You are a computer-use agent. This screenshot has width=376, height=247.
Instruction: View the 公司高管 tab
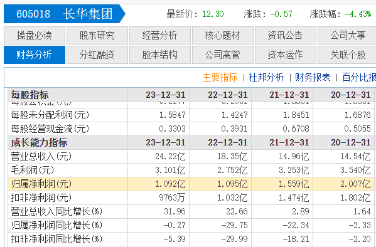coord(223,55)
